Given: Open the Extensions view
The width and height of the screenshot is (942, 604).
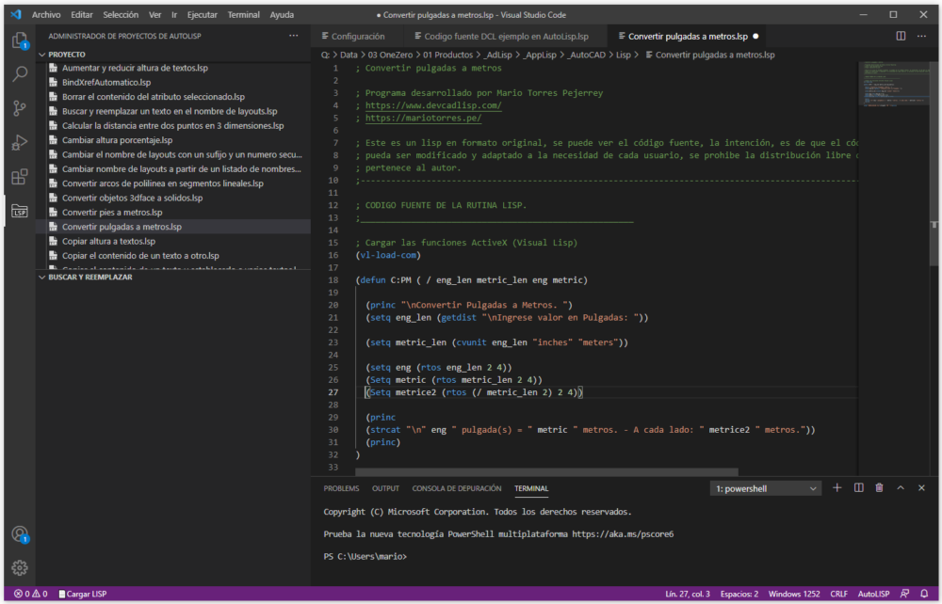Looking at the screenshot, I should pyautogui.click(x=21, y=178).
